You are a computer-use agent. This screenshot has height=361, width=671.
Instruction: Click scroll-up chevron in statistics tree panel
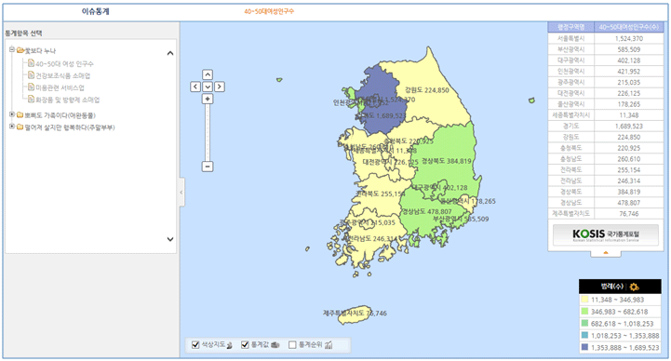point(170,53)
